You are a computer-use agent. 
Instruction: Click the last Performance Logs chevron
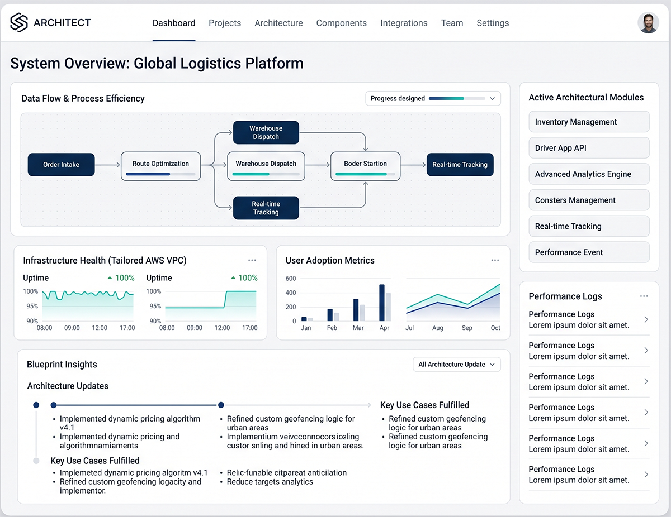click(x=646, y=475)
